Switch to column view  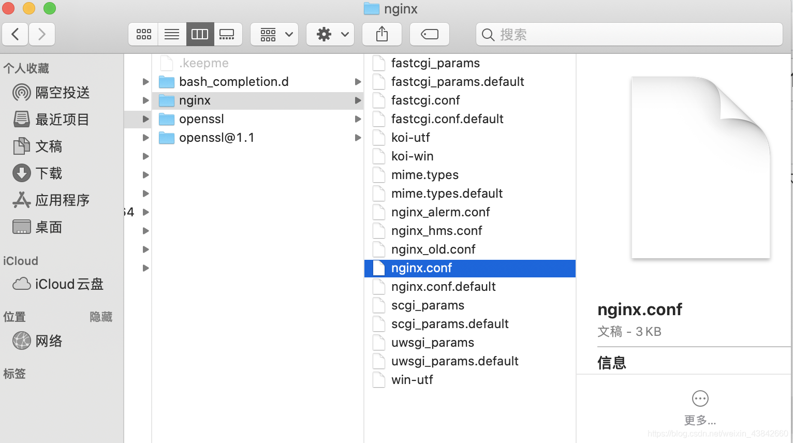pyautogui.click(x=200, y=35)
